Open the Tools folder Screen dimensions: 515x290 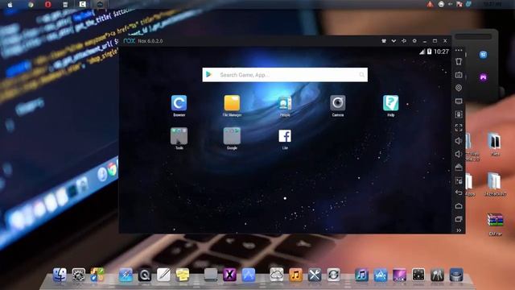(x=179, y=136)
